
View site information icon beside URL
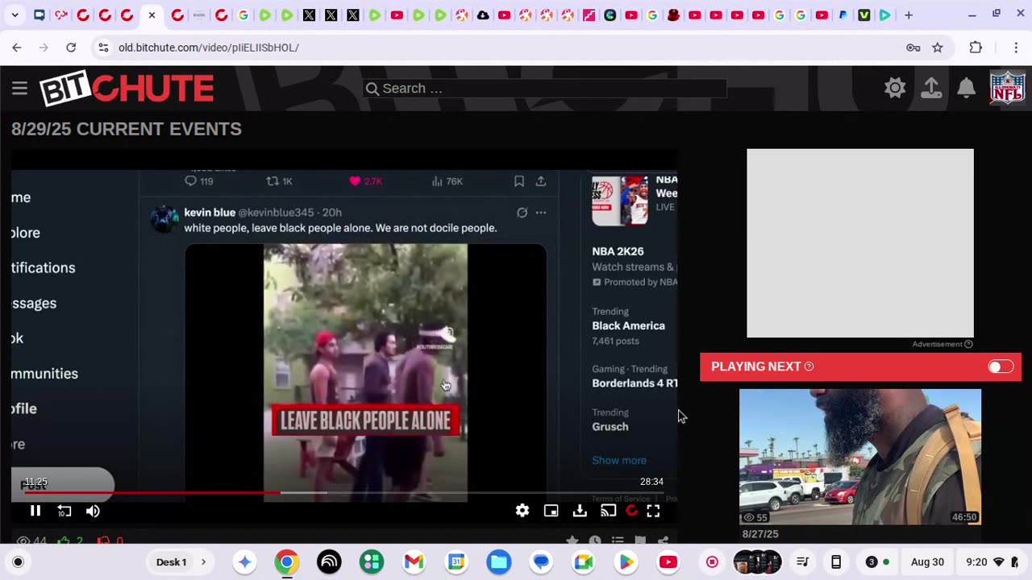[103, 48]
